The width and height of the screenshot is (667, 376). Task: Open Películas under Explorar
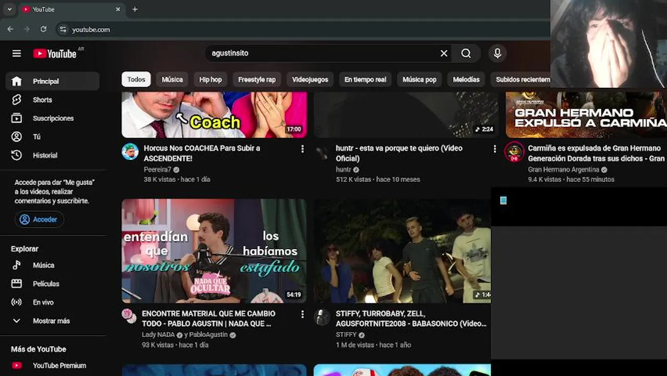[53, 284]
